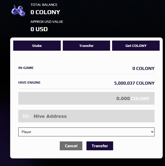Cancel the transfer with the gray button
Screen dimensions: 165x166
coord(71,146)
